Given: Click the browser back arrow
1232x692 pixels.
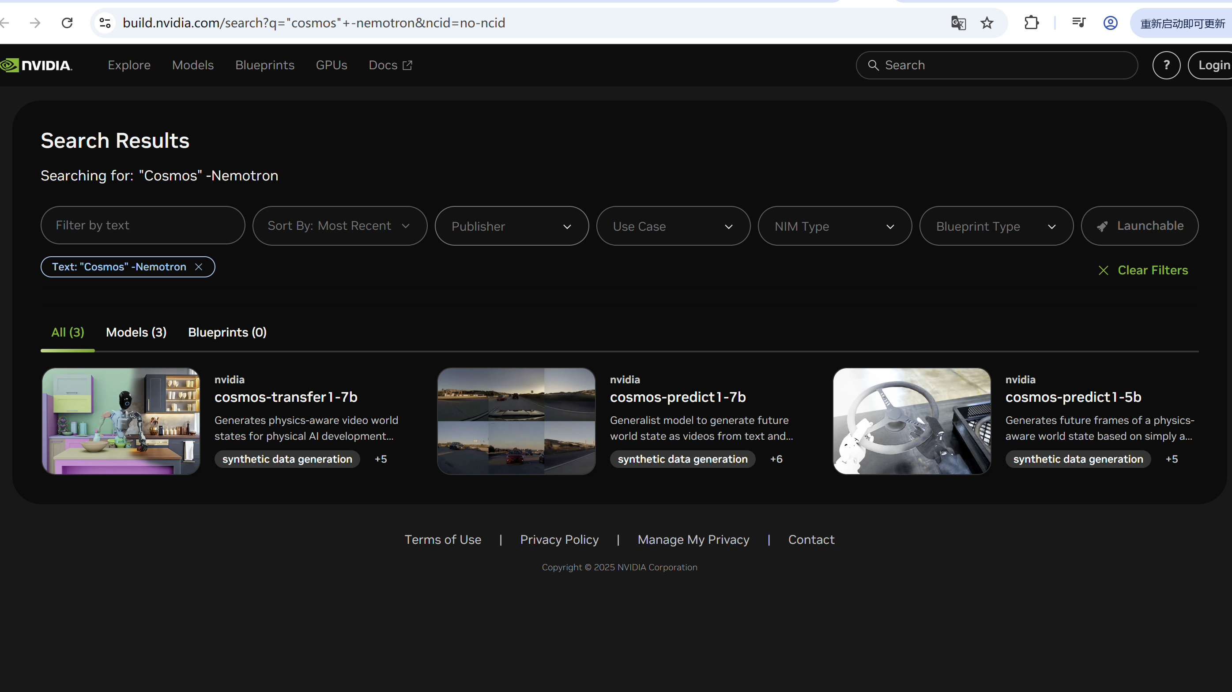Looking at the screenshot, I should [x=5, y=22].
